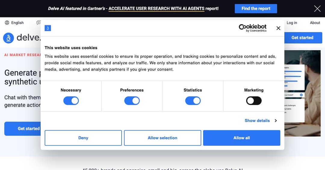The width and height of the screenshot is (325, 170).
Task: Click the Delve AI logo icon
Action: pos(8,38)
